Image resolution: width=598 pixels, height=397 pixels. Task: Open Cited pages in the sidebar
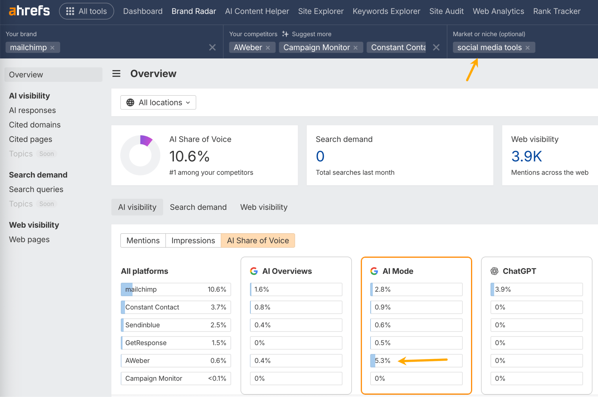pos(30,139)
